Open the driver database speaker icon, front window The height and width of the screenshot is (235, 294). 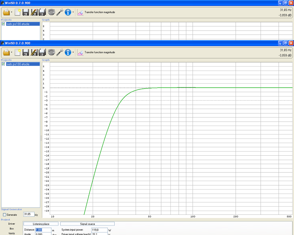click(51, 52)
